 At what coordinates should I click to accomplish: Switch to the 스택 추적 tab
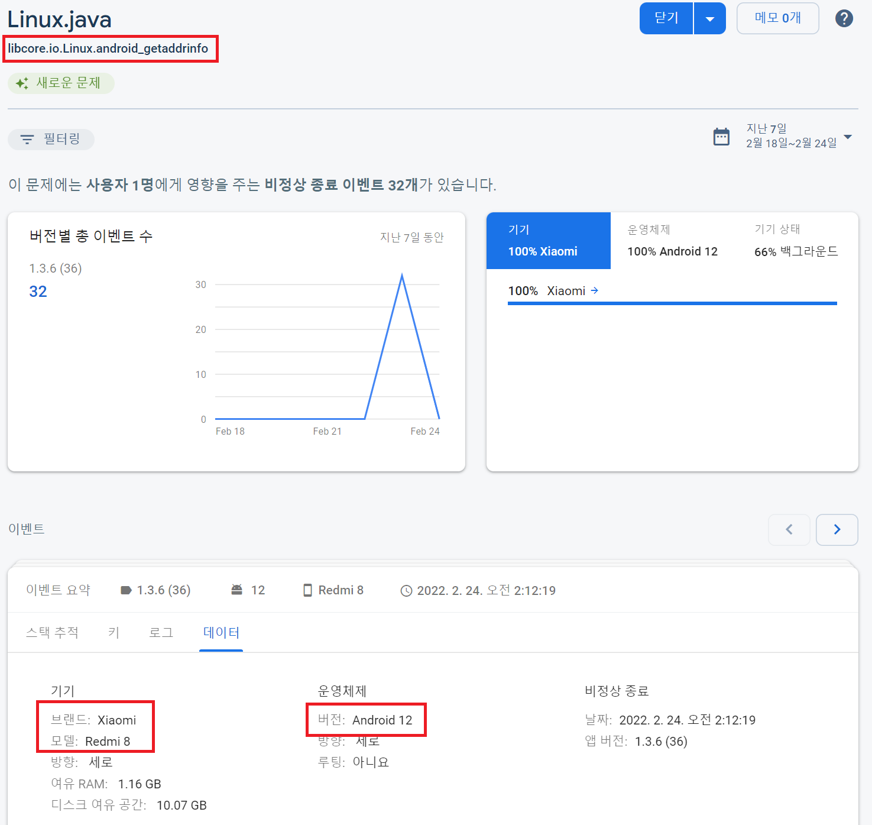point(52,632)
